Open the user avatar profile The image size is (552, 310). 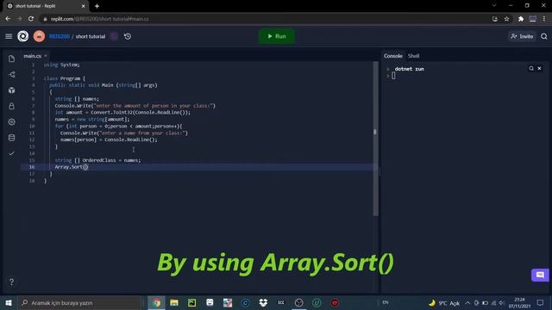(x=39, y=36)
